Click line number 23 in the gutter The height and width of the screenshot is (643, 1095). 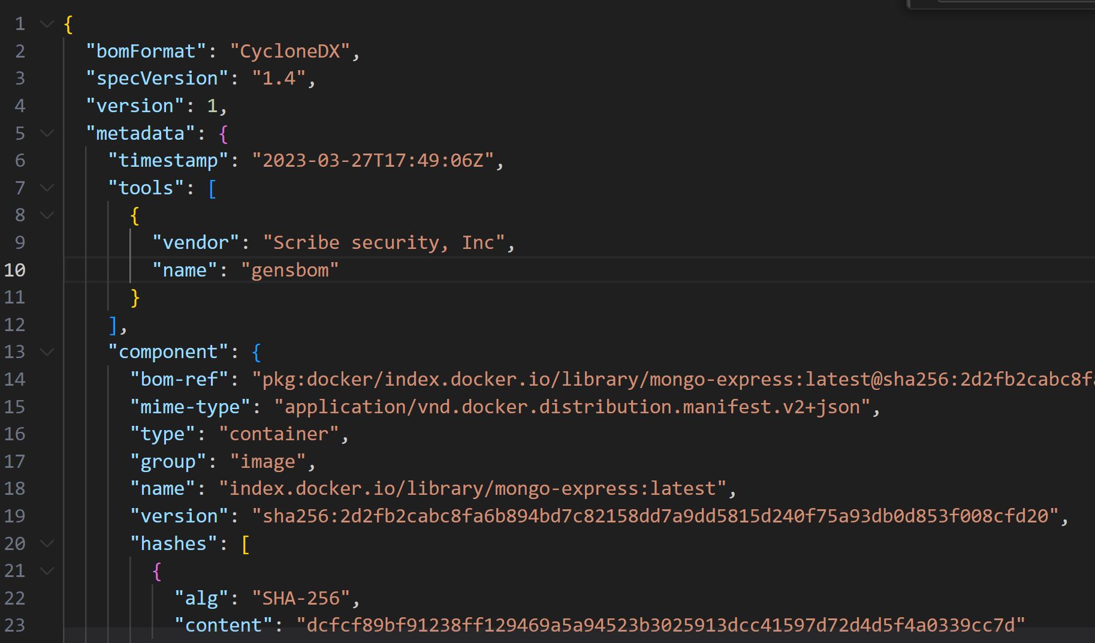coord(15,625)
